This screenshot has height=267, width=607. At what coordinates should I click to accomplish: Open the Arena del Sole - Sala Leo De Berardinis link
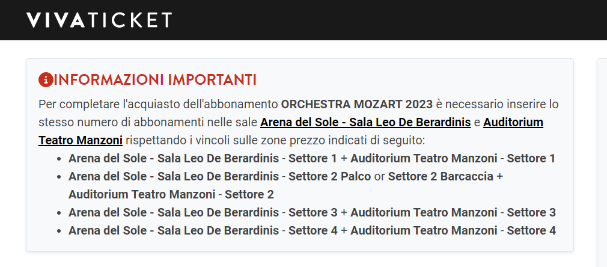pos(365,123)
